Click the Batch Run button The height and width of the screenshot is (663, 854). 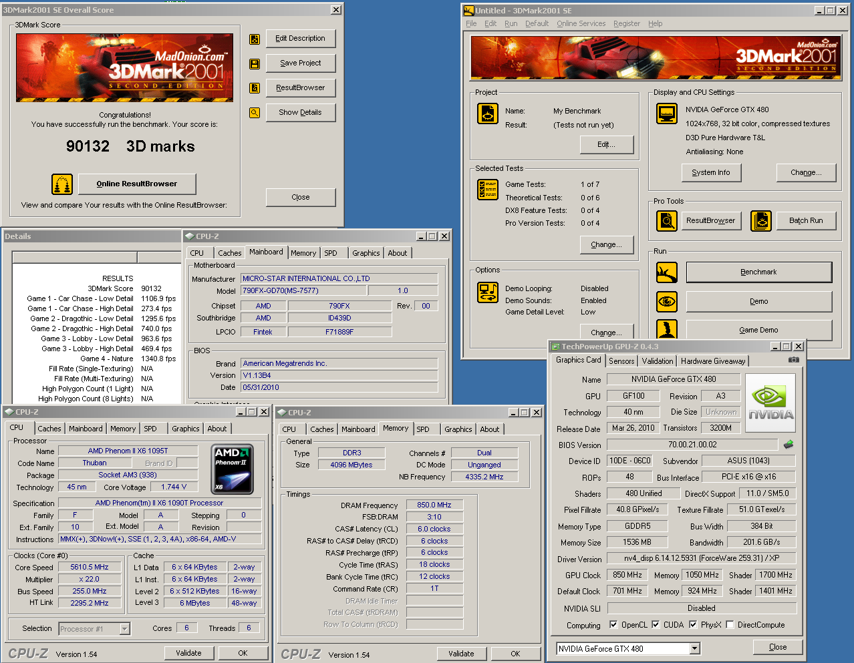[806, 220]
